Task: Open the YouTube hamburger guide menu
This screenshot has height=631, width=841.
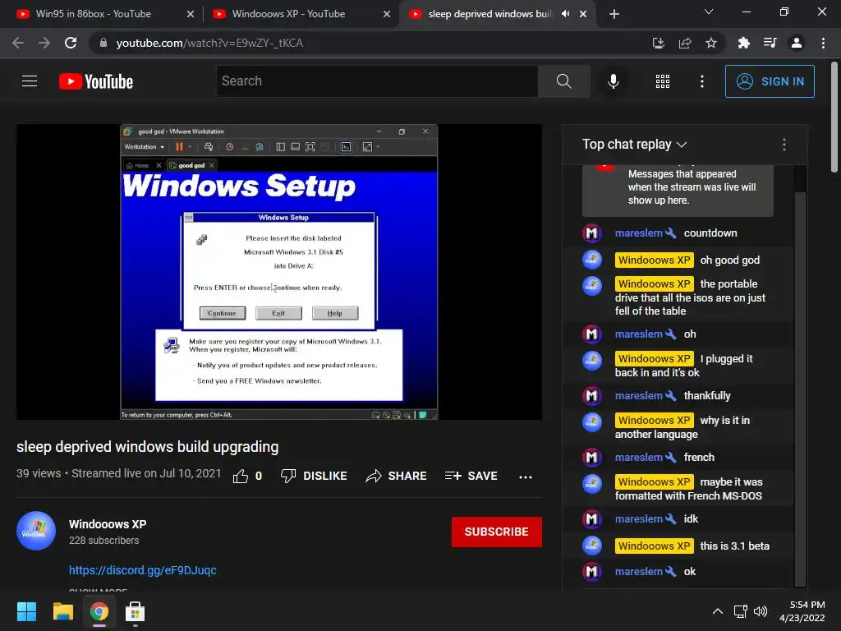Action: click(x=30, y=81)
